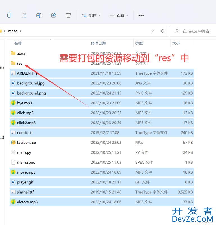Sort by 名称 column header
216x225 pixels.
coord(18,43)
